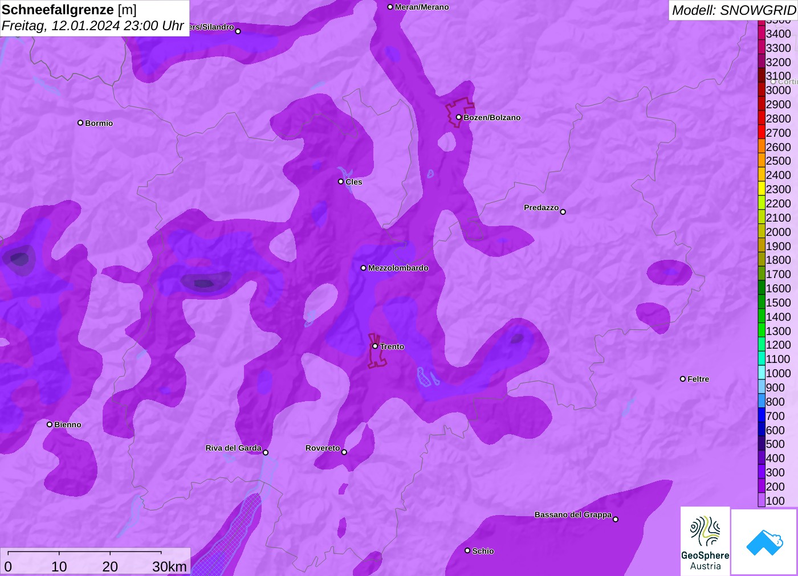Click the Bassano del Grappa label text
Viewport: 798px width, 576px height.
(x=573, y=514)
